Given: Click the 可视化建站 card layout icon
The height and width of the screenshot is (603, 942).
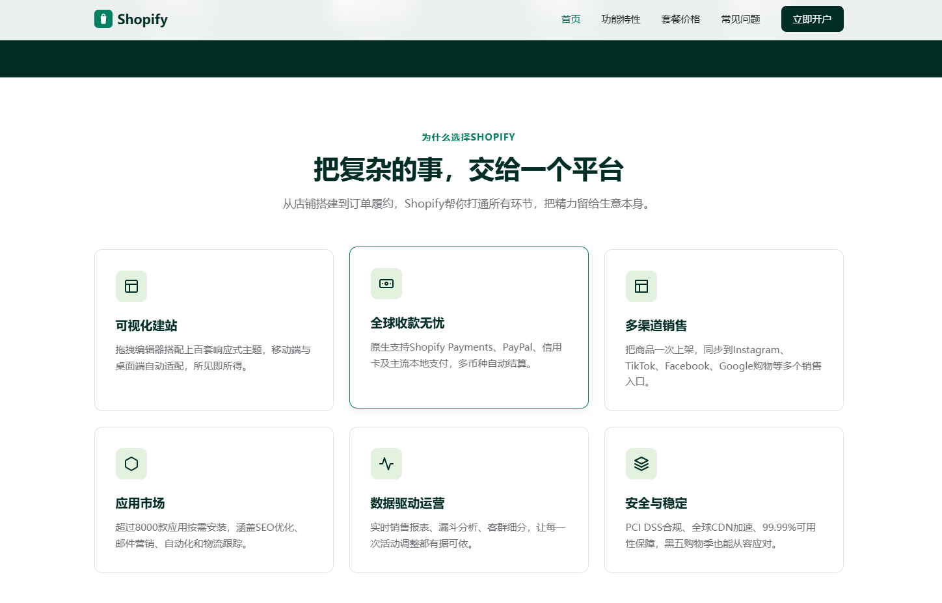Looking at the screenshot, I should [131, 286].
